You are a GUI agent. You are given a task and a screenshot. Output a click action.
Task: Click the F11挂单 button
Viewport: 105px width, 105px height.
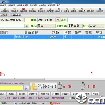[56, 94]
